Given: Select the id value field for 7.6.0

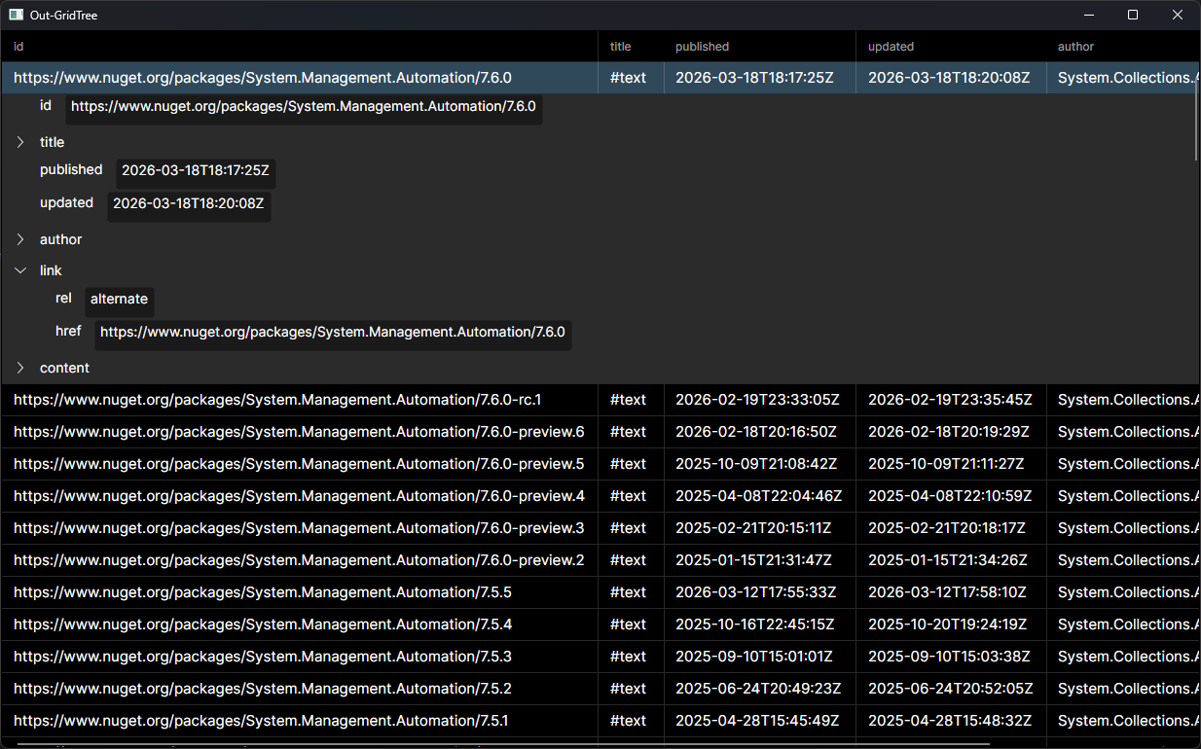Looking at the screenshot, I should coord(304,107).
